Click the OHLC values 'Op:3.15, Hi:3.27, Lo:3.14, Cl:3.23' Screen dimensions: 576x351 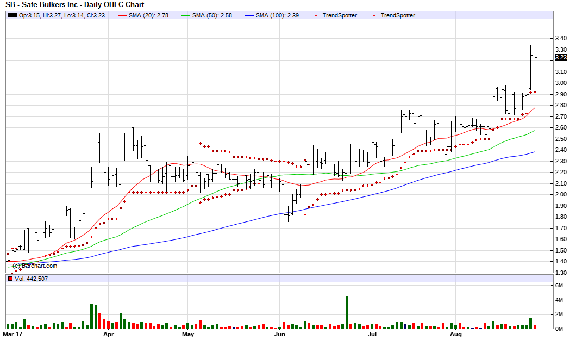(62, 15)
